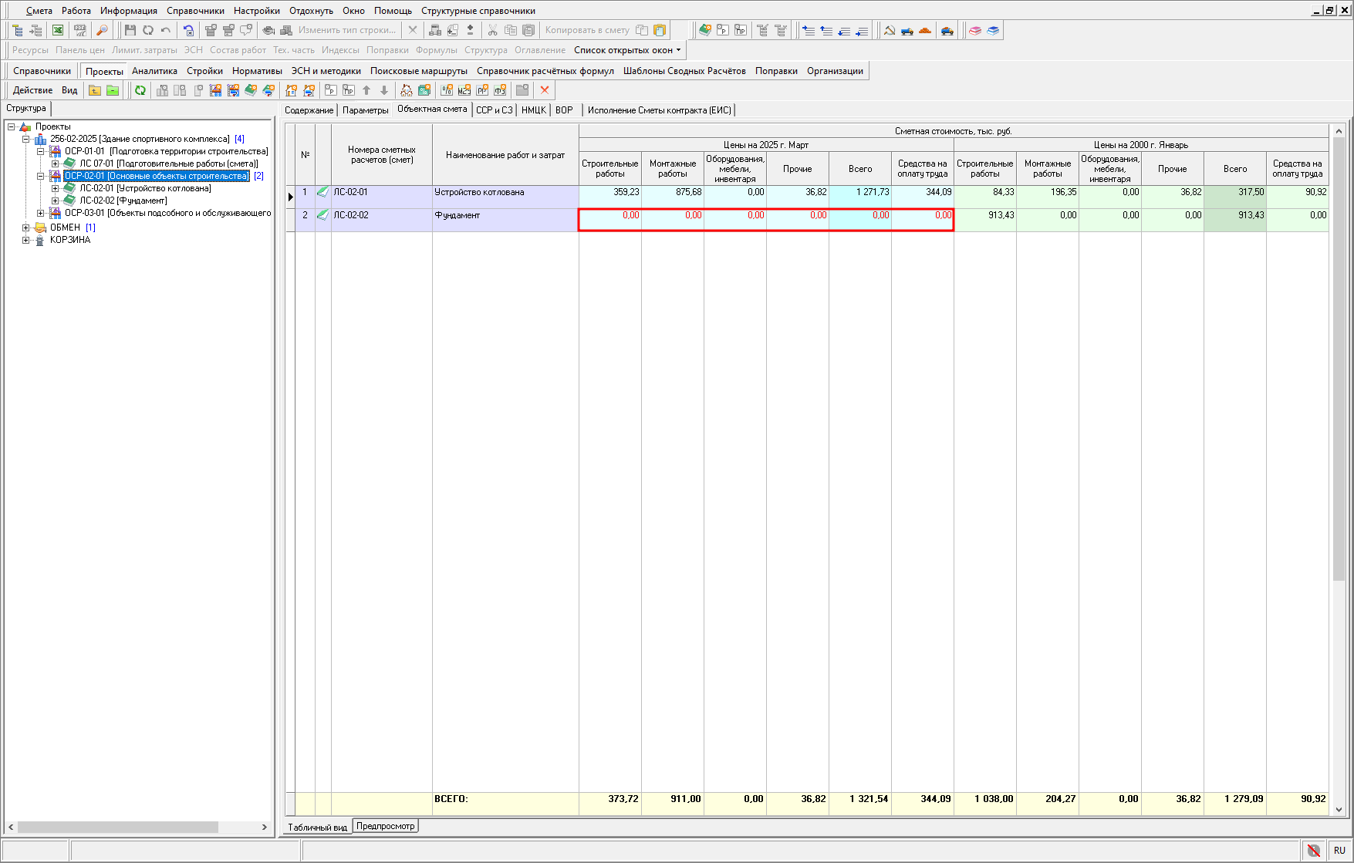This screenshot has width=1354, height=863.
Task: Switch to the Предпросмотр tab
Action: 386,826
